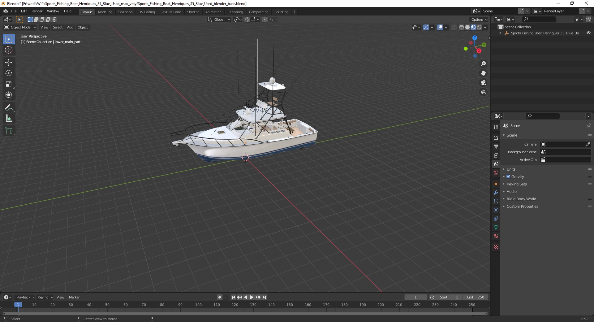Select the Add Cube tool
Viewport: 594px width, 322px height.
tap(9, 131)
